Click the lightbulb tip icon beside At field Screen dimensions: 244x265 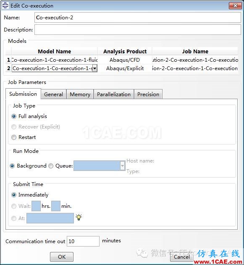point(79,218)
